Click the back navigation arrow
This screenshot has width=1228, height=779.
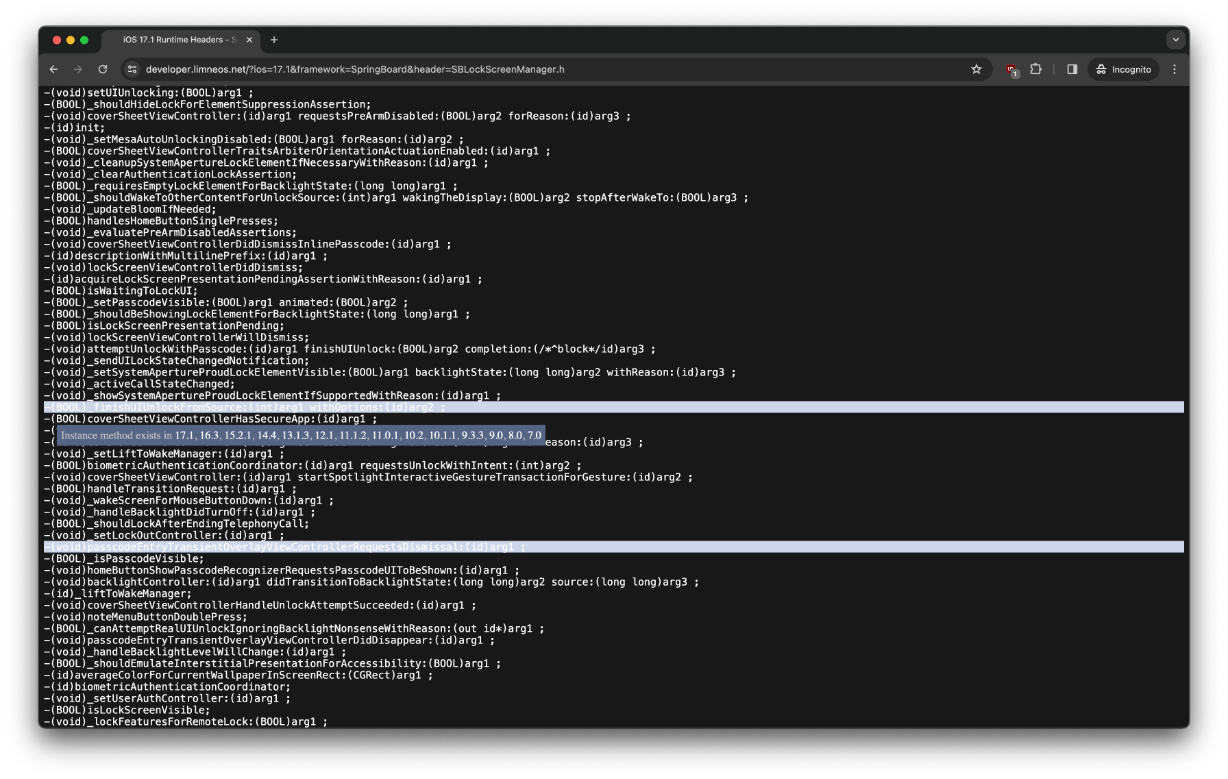[53, 69]
